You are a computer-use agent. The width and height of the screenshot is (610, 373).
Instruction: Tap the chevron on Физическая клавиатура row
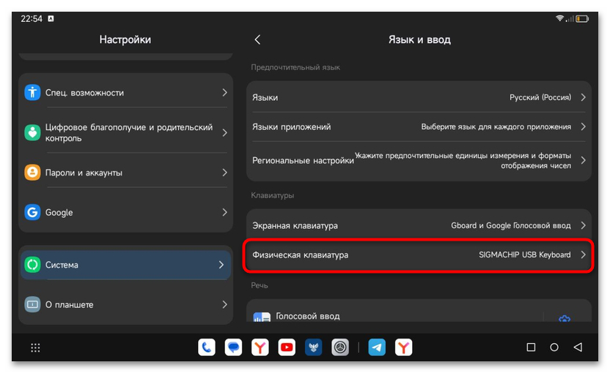coord(583,255)
